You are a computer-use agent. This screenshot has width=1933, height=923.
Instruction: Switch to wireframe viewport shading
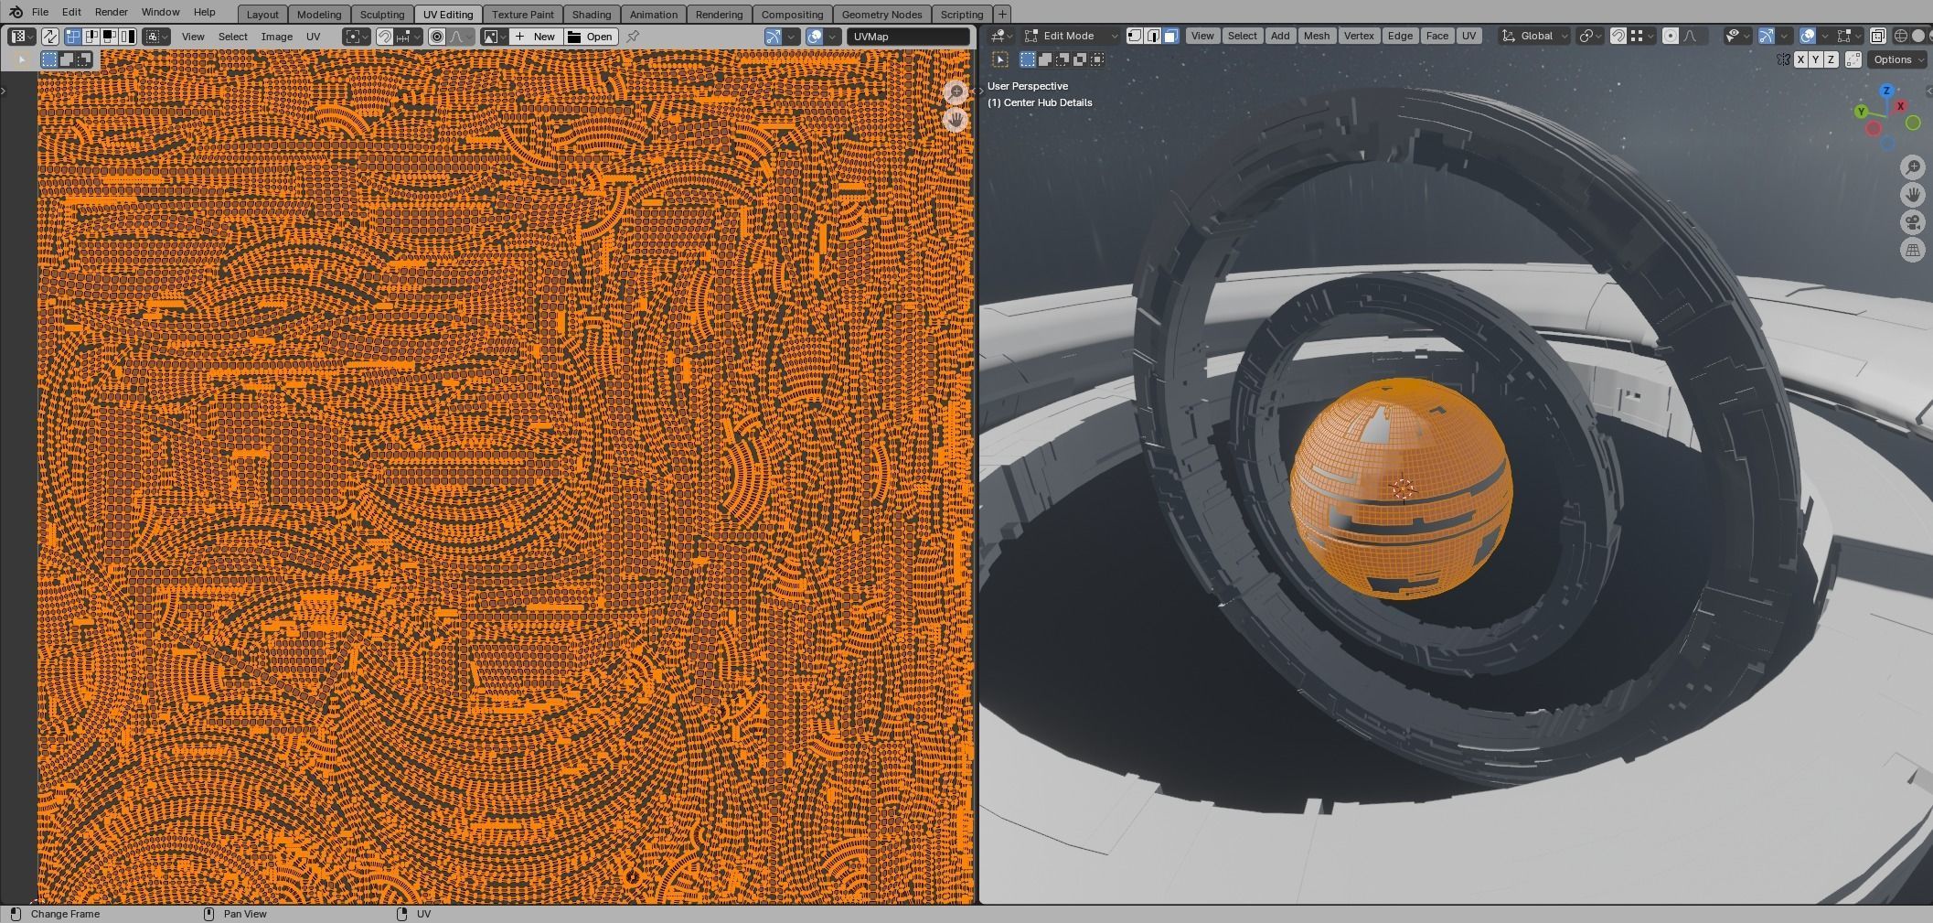pos(1900,36)
